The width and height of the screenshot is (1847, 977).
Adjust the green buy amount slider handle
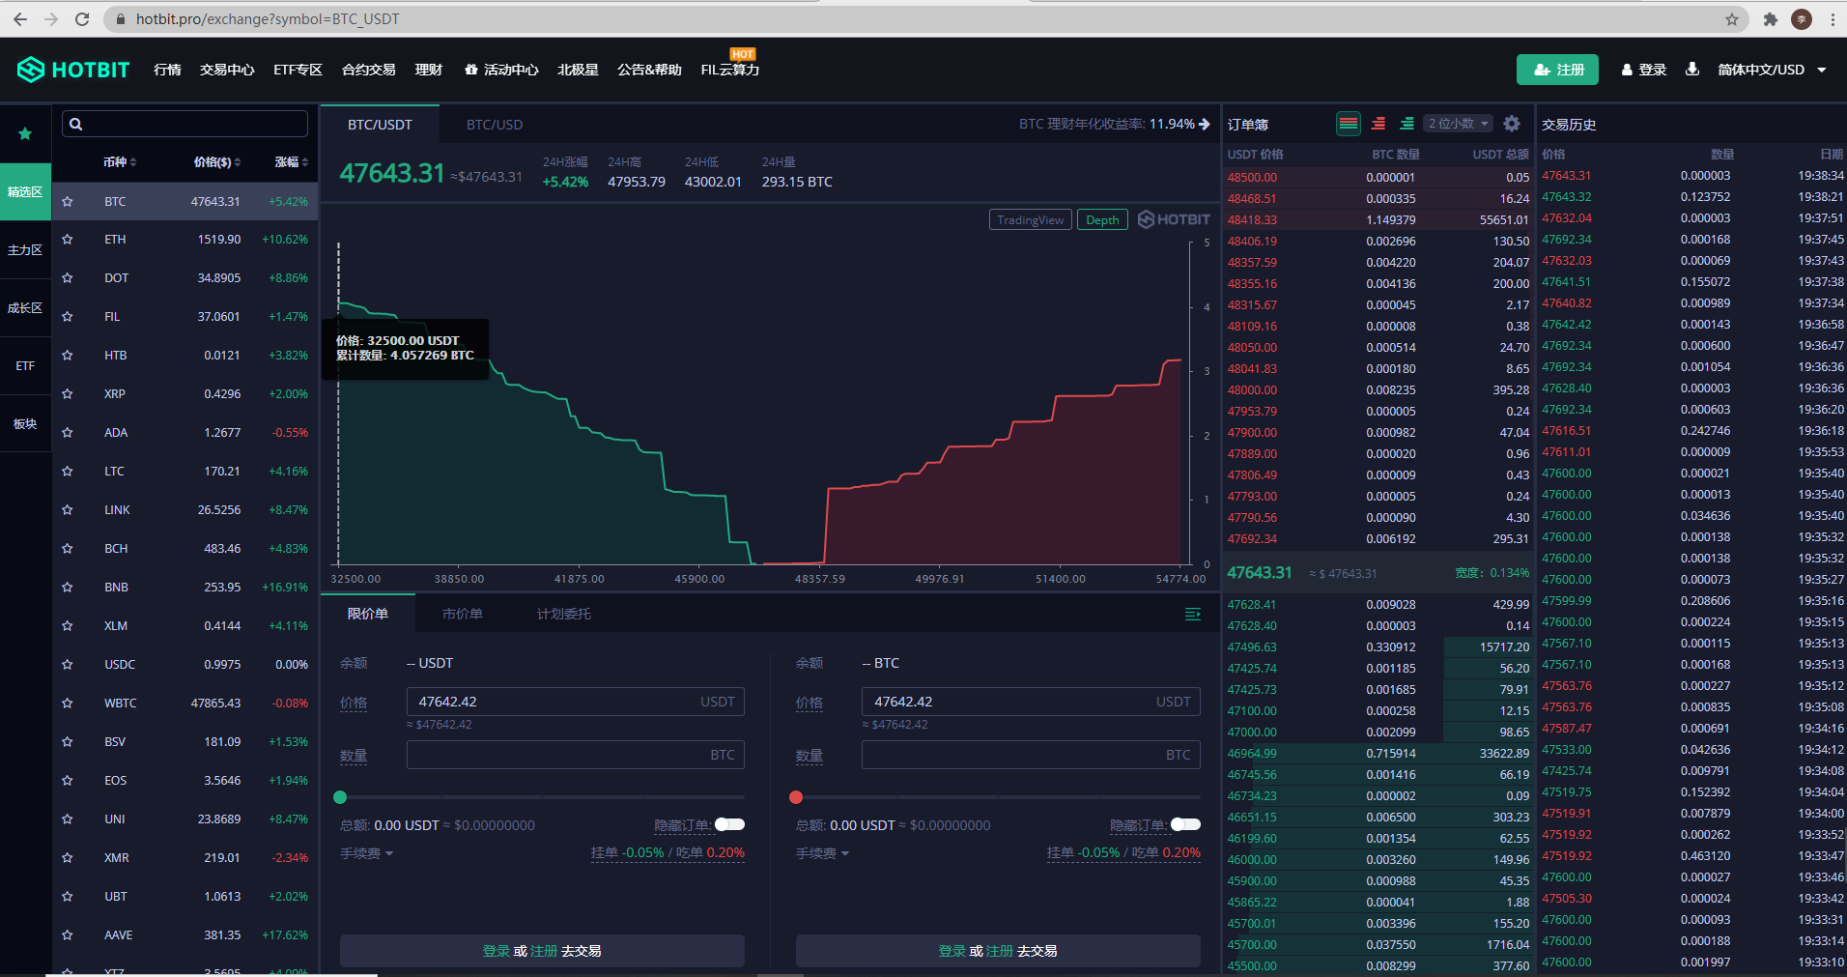[x=340, y=797]
